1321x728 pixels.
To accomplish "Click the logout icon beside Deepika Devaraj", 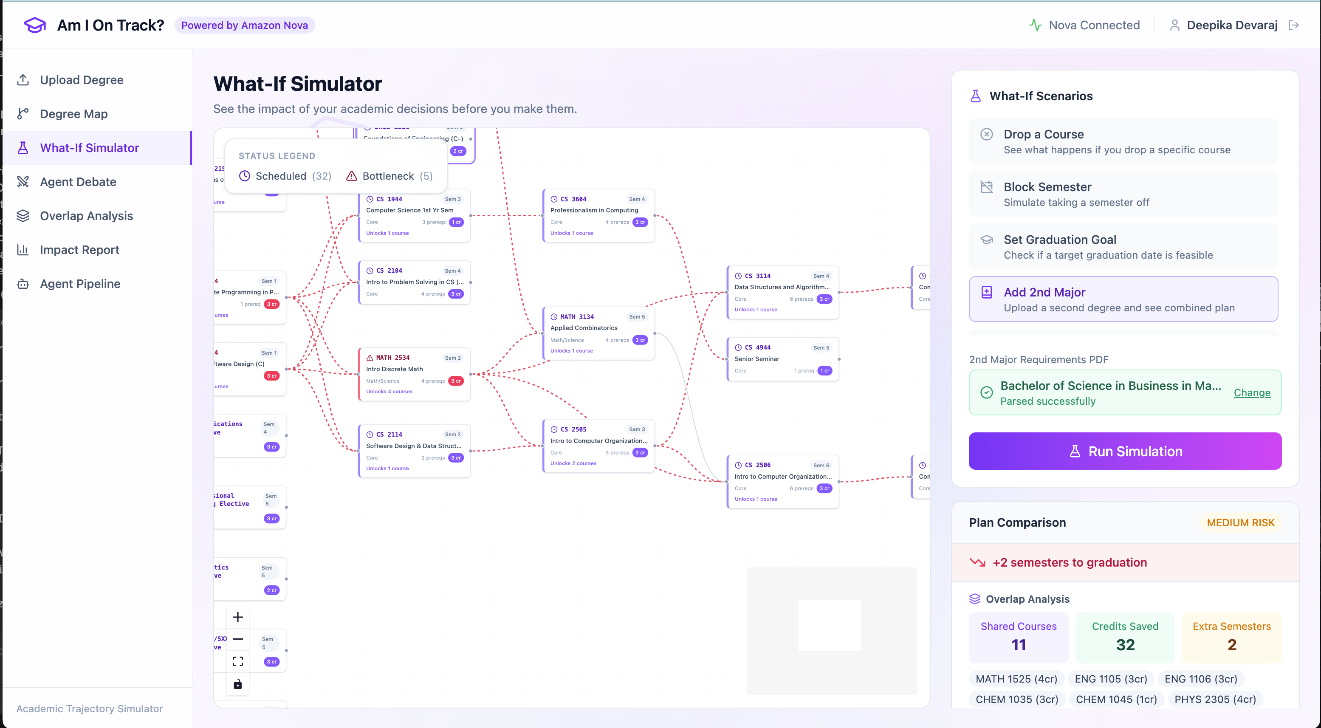I will [1293, 25].
